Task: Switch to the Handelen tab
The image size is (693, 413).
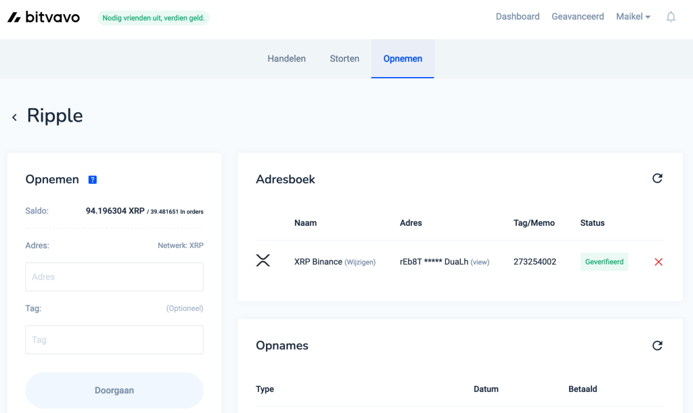Action: click(286, 59)
